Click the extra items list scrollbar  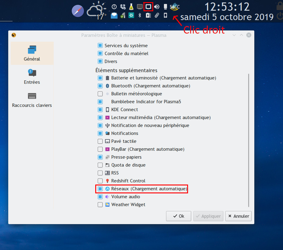tap(249, 140)
